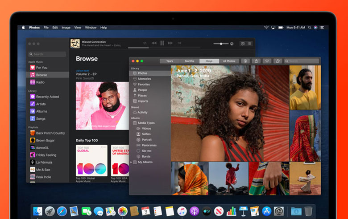Viewport: 348px width, 219px height.
Task: Toggle repeat in the Music player
Action: pos(145,43)
